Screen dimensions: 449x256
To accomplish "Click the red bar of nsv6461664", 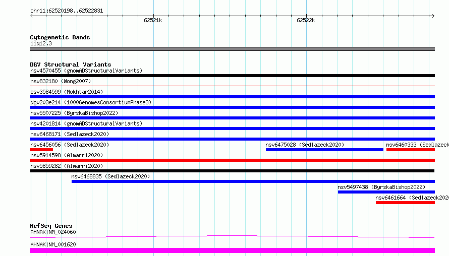I will (x=405, y=203).
